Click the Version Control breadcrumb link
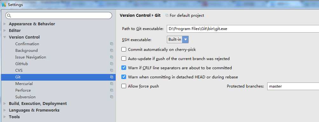This screenshot has width=319, height=122. [x=135, y=15]
